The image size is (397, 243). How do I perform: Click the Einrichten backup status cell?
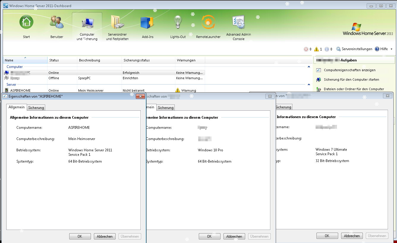(130, 78)
